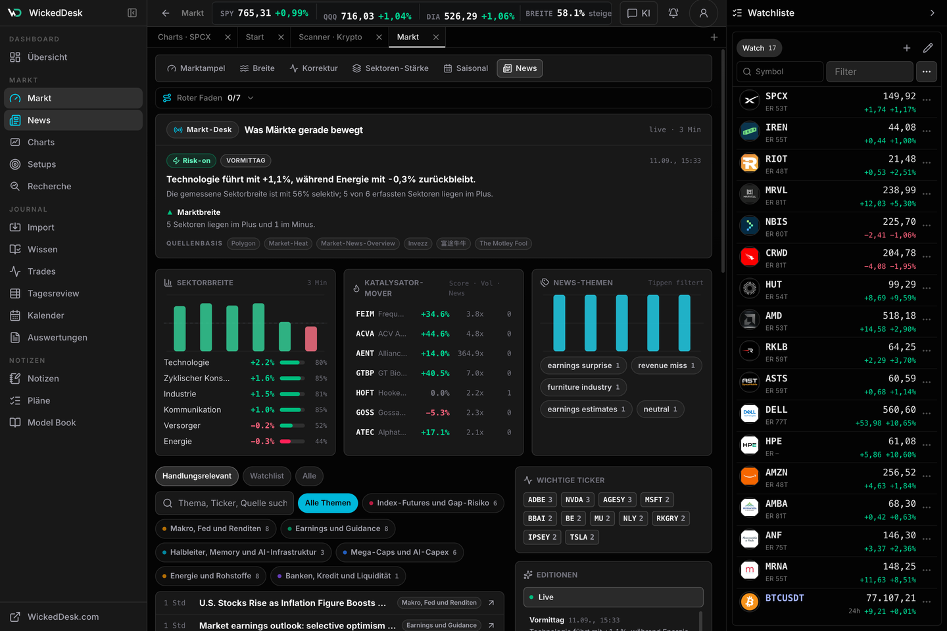
Task: Filter by Mega-Caps und AI-Capex
Action: pos(400,552)
